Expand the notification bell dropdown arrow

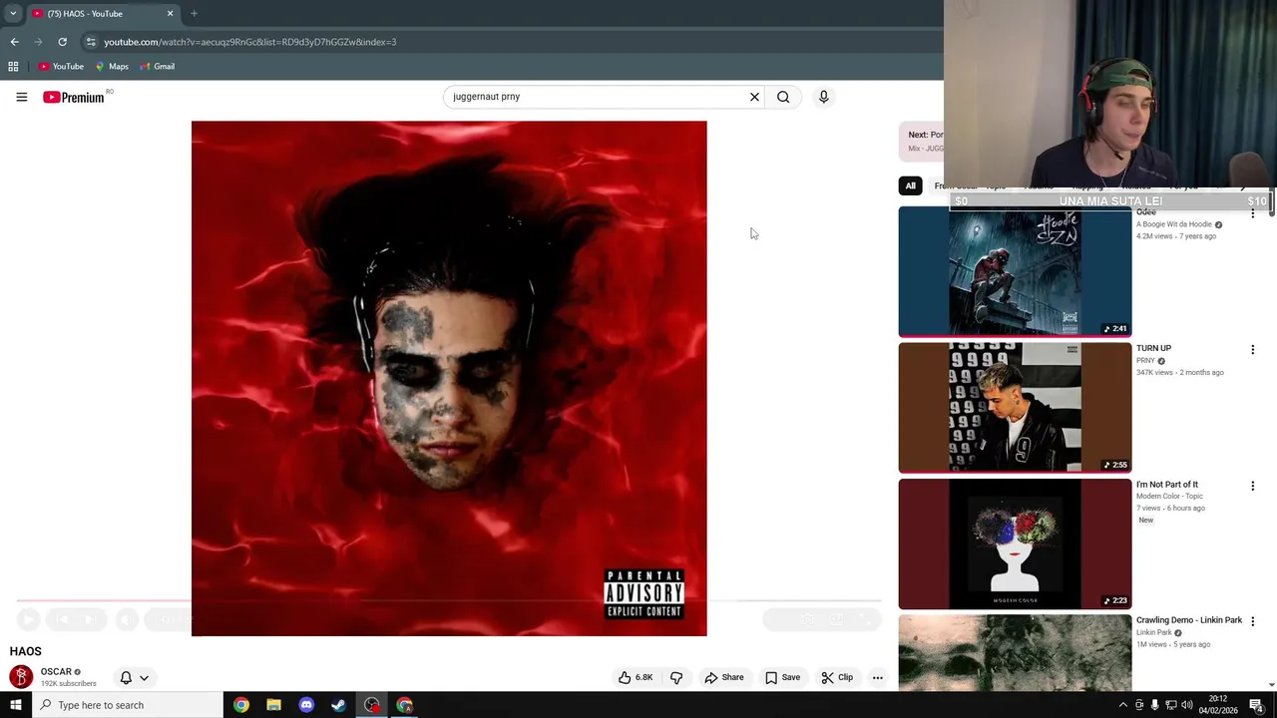click(x=144, y=677)
